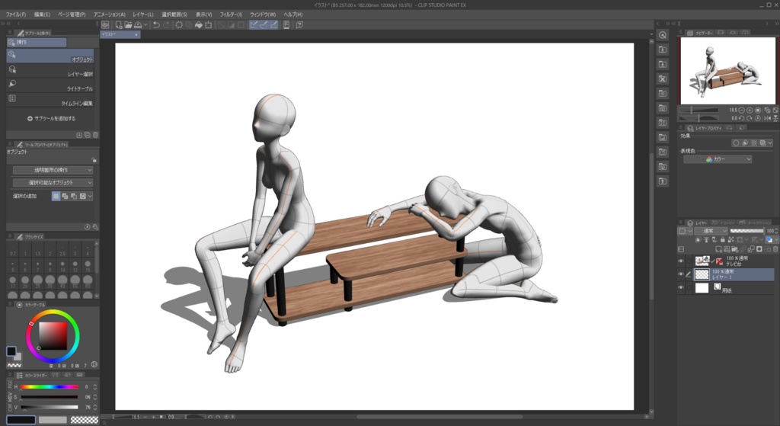Open the レイヤー(L) menu

pyautogui.click(x=142, y=14)
